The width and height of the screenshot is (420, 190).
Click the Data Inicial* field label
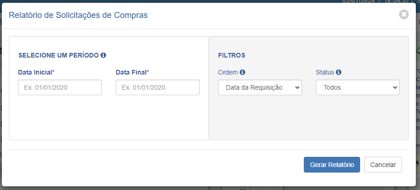coord(36,72)
